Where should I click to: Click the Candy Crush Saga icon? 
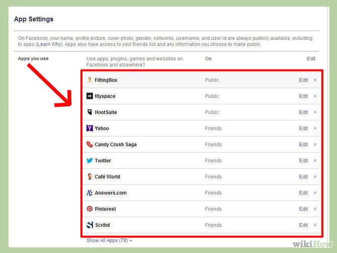[90, 145]
